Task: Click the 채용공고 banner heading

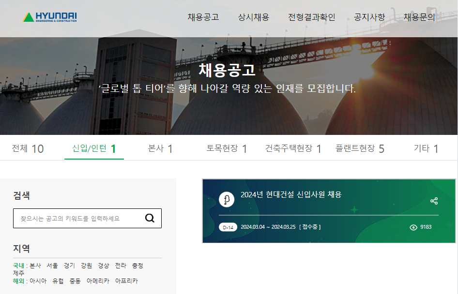Action: pyautogui.click(x=227, y=70)
